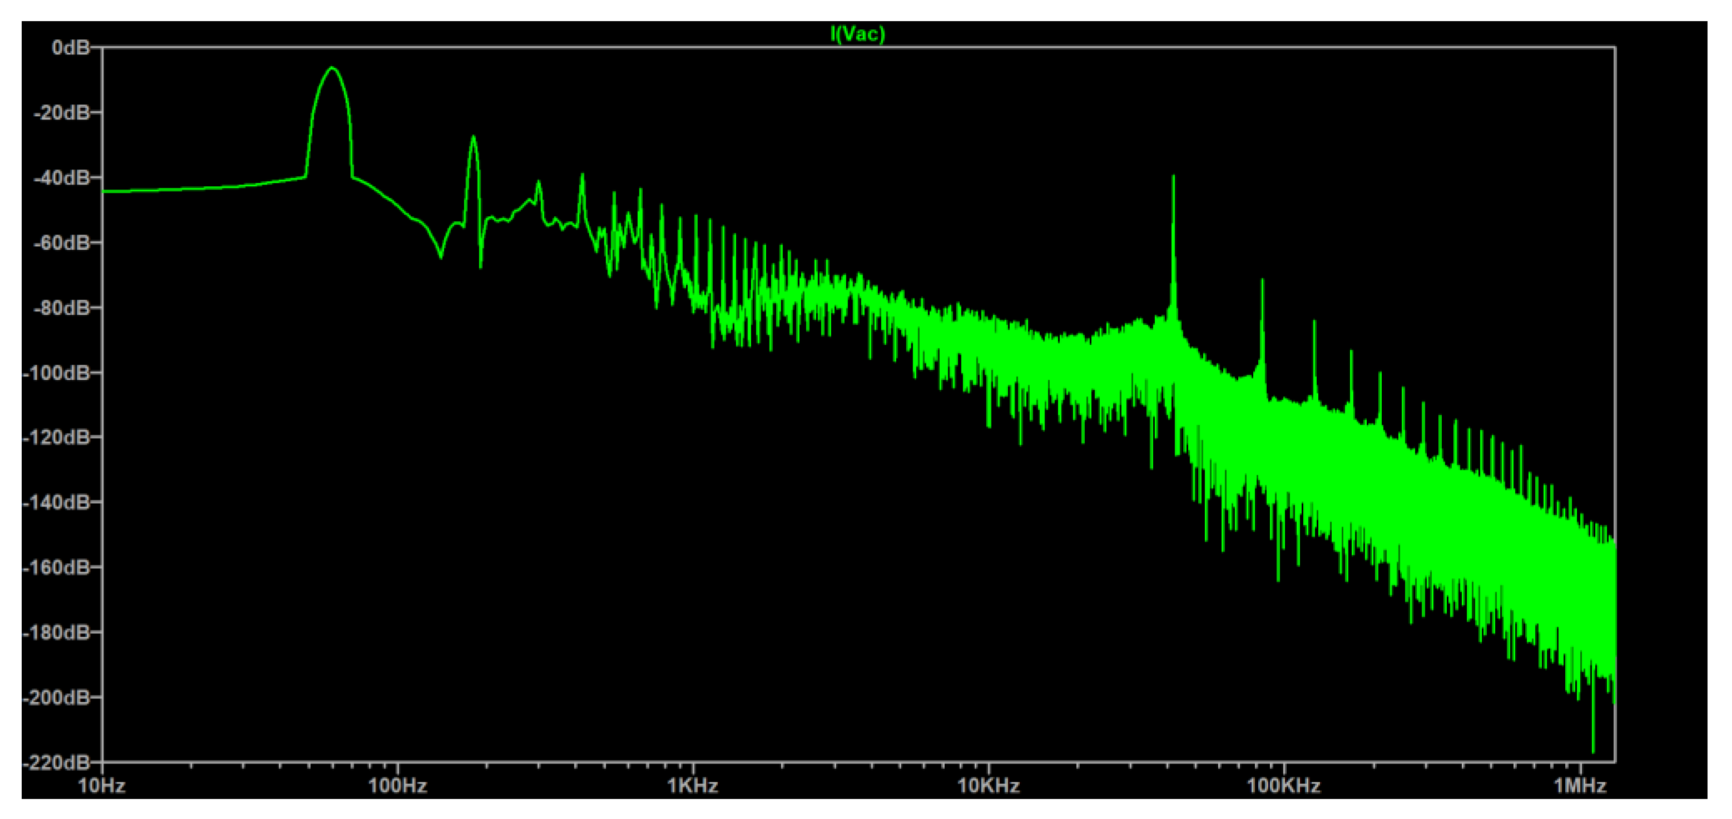Click the 100KHz frequency axis label
1732x819 pixels.
(1283, 786)
